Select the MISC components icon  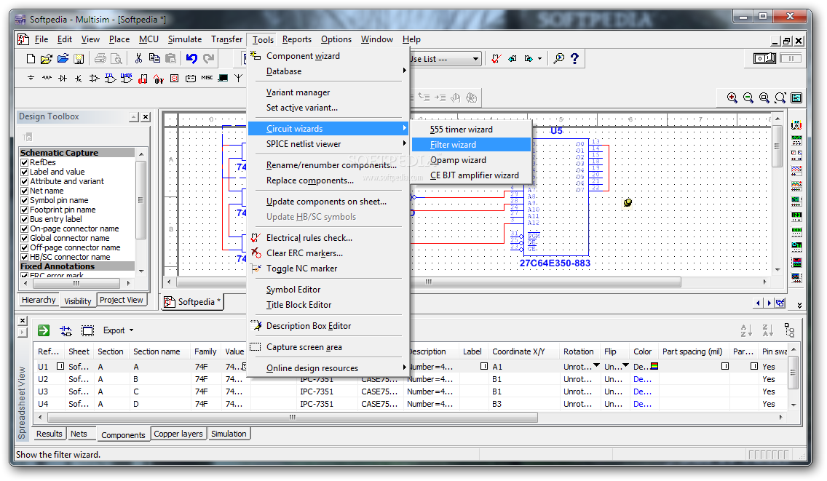coord(207,78)
